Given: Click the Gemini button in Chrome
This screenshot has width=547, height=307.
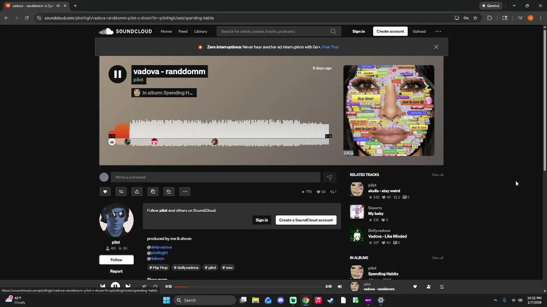Looking at the screenshot, I should (491, 6).
